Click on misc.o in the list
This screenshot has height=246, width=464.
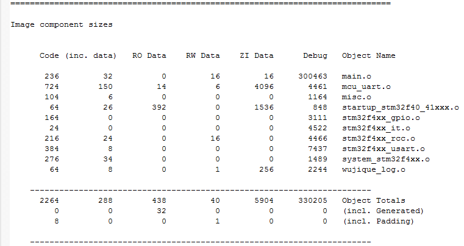point(356,97)
